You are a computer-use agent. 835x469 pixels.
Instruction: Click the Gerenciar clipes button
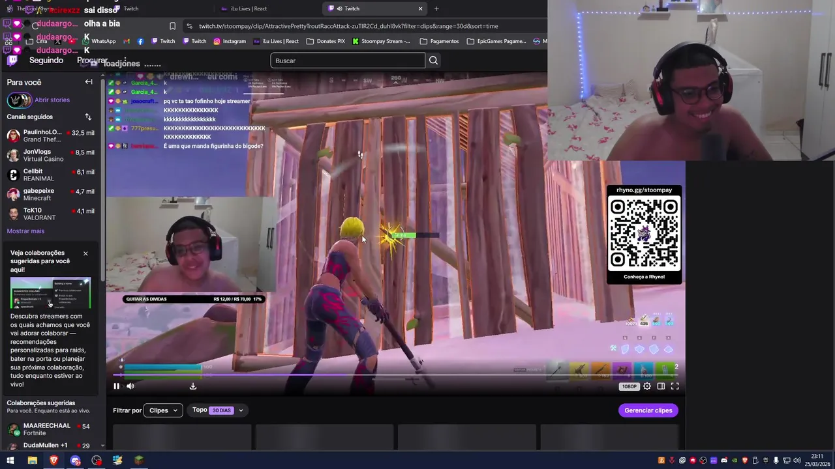(648, 410)
